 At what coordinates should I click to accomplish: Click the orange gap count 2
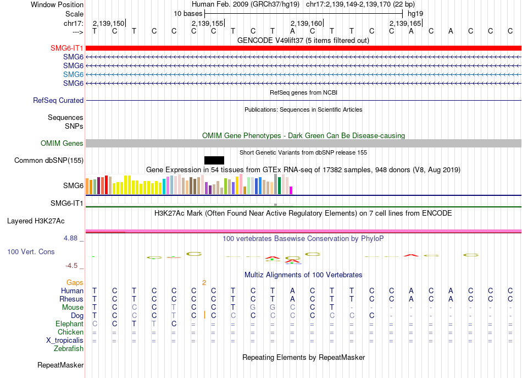pyautogui.click(x=204, y=283)
